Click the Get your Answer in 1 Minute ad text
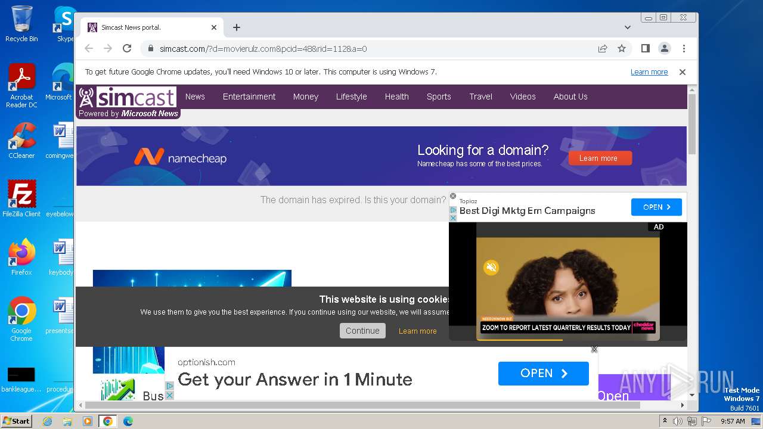Viewport: 763px width, 429px height. 295,380
